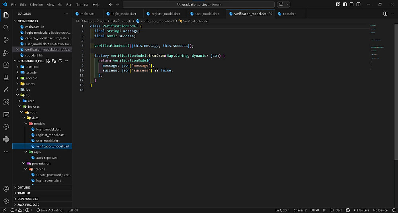
Task: Click Go Live in the status bar
Action: (362, 210)
